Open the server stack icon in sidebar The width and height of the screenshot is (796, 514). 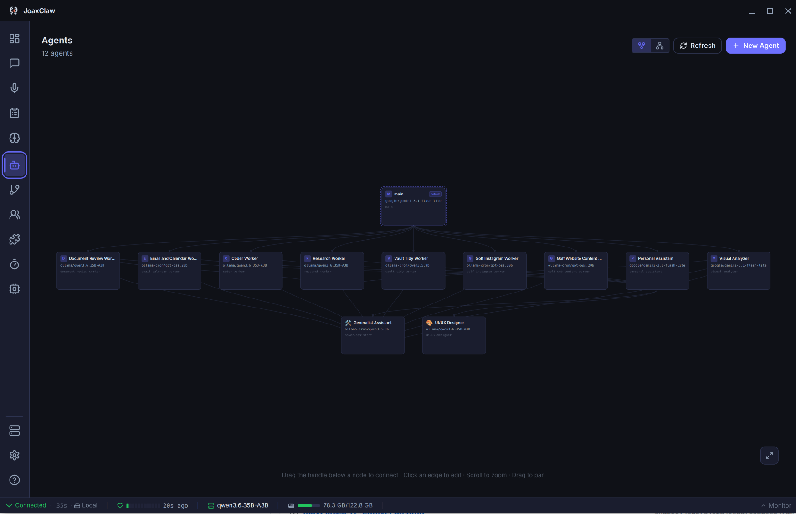tap(15, 430)
